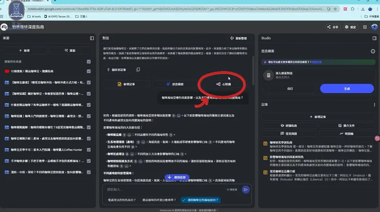Bookmark this page with the star icon
Viewport: 380px width, 212px height.
tap(335, 9)
